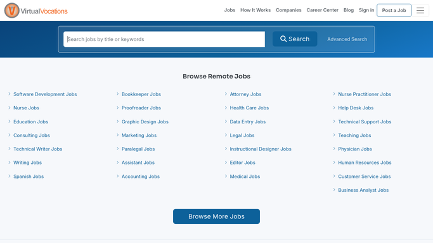The width and height of the screenshot is (433, 243).
Task: Open Advanced Search link
Action: [347, 39]
